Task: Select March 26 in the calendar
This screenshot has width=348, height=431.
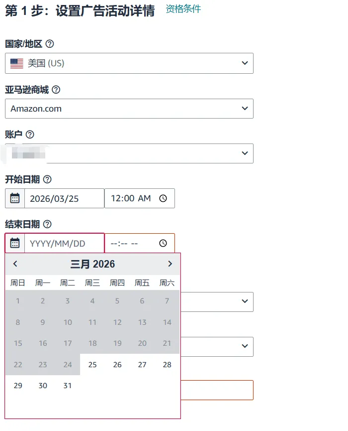Action: (x=117, y=365)
